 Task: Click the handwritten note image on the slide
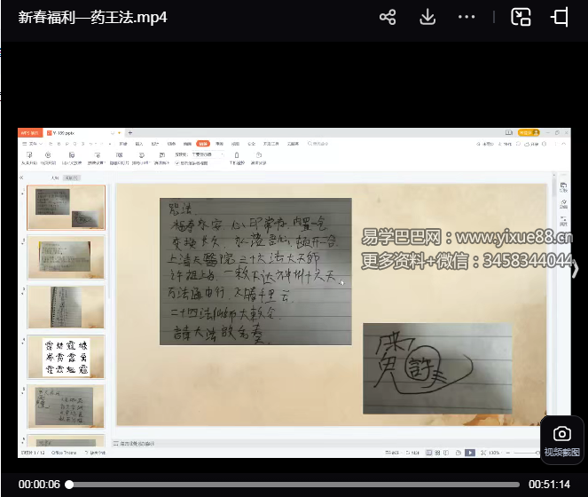(x=255, y=271)
